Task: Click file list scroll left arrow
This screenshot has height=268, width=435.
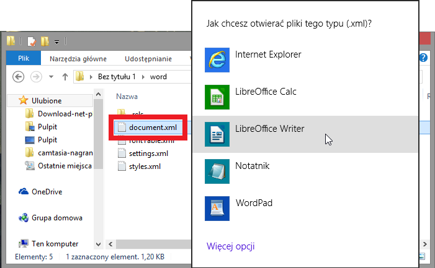Action: [x=110, y=244]
